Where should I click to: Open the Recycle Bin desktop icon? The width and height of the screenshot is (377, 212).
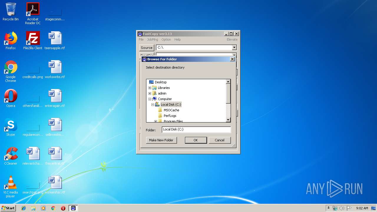pyautogui.click(x=11, y=12)
